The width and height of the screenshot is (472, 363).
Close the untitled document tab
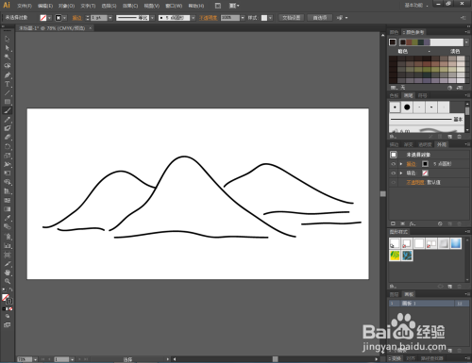[x=90, y=28]
